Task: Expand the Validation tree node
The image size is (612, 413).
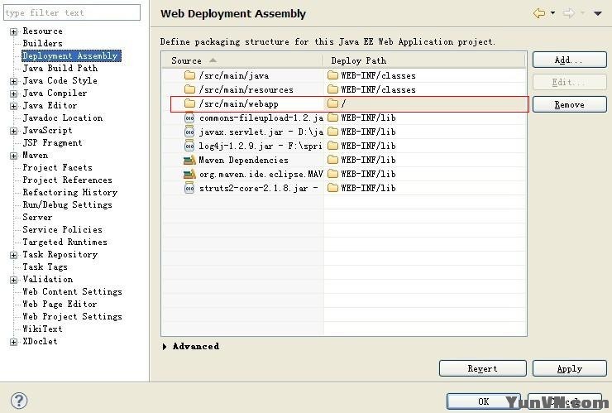Action: 14,280
